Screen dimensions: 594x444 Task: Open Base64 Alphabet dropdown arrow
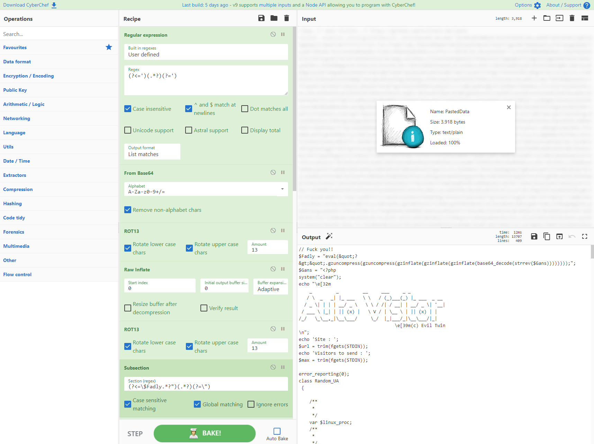[x=282, y=189]
